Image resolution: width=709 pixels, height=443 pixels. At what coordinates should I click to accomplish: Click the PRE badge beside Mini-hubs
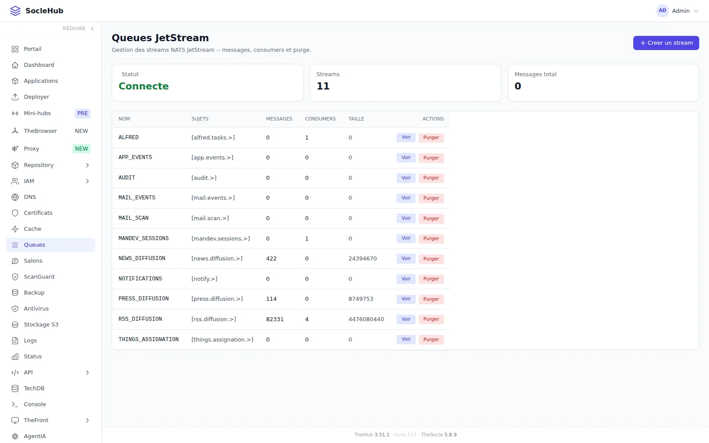82,113
